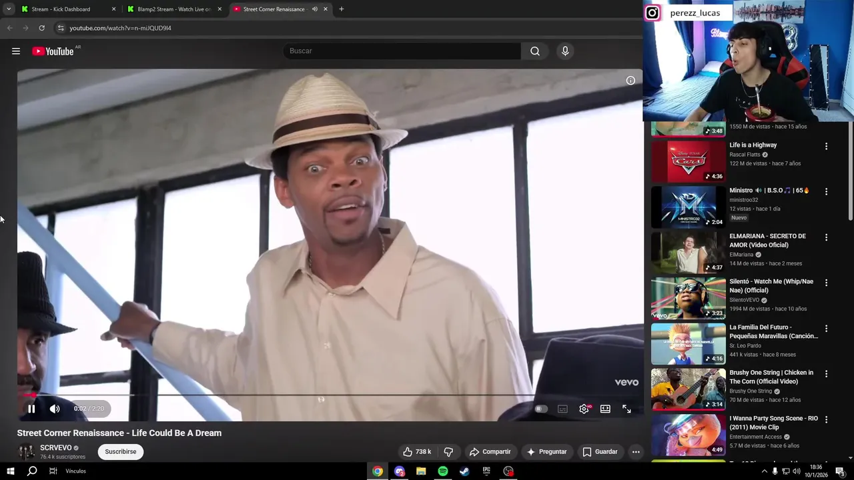Toggle subtitles in the player

click(562, 409)
